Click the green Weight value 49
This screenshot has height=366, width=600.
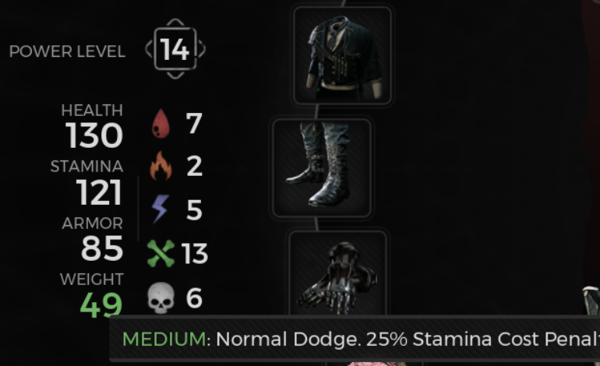tap(101, 304)
